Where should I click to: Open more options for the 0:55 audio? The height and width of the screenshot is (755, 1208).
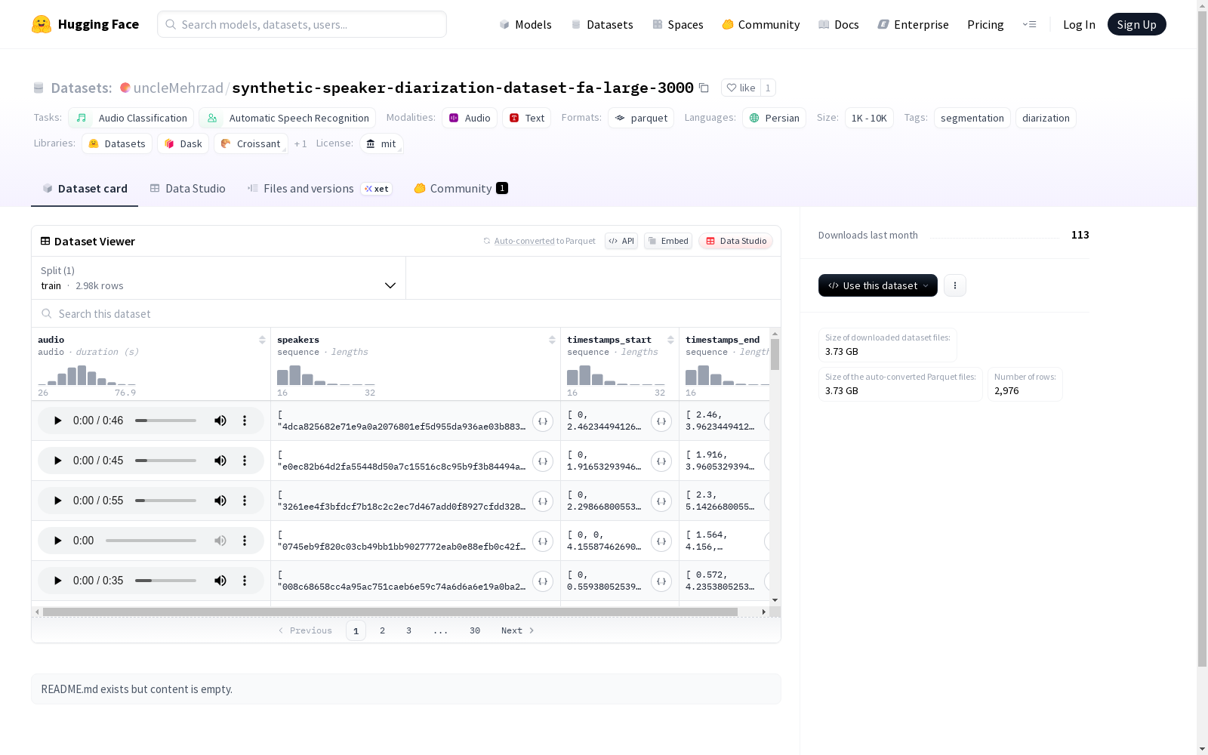click(x=245, y=501)
